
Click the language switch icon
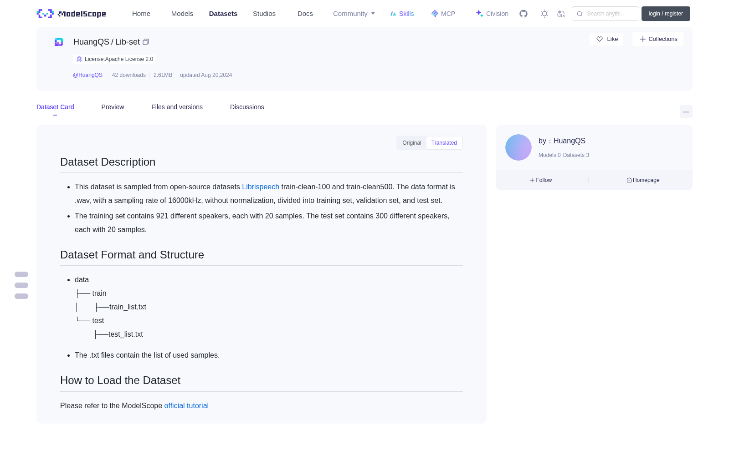click(x=561, y=14)
